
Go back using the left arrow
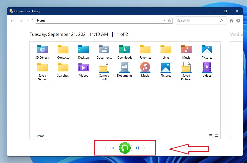pos(12,21)
